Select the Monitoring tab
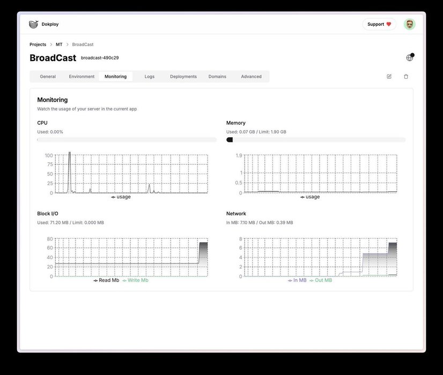Image resolution: width=443 pixels, height=375 pixels. tap(115, 77)
